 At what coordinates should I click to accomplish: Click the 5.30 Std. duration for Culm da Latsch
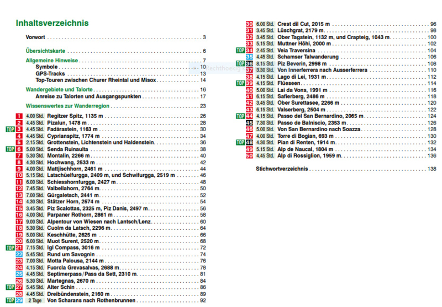point(35,228)
